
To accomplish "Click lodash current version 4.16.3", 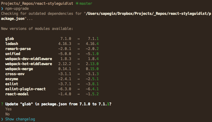I will [x=65, y=44].
